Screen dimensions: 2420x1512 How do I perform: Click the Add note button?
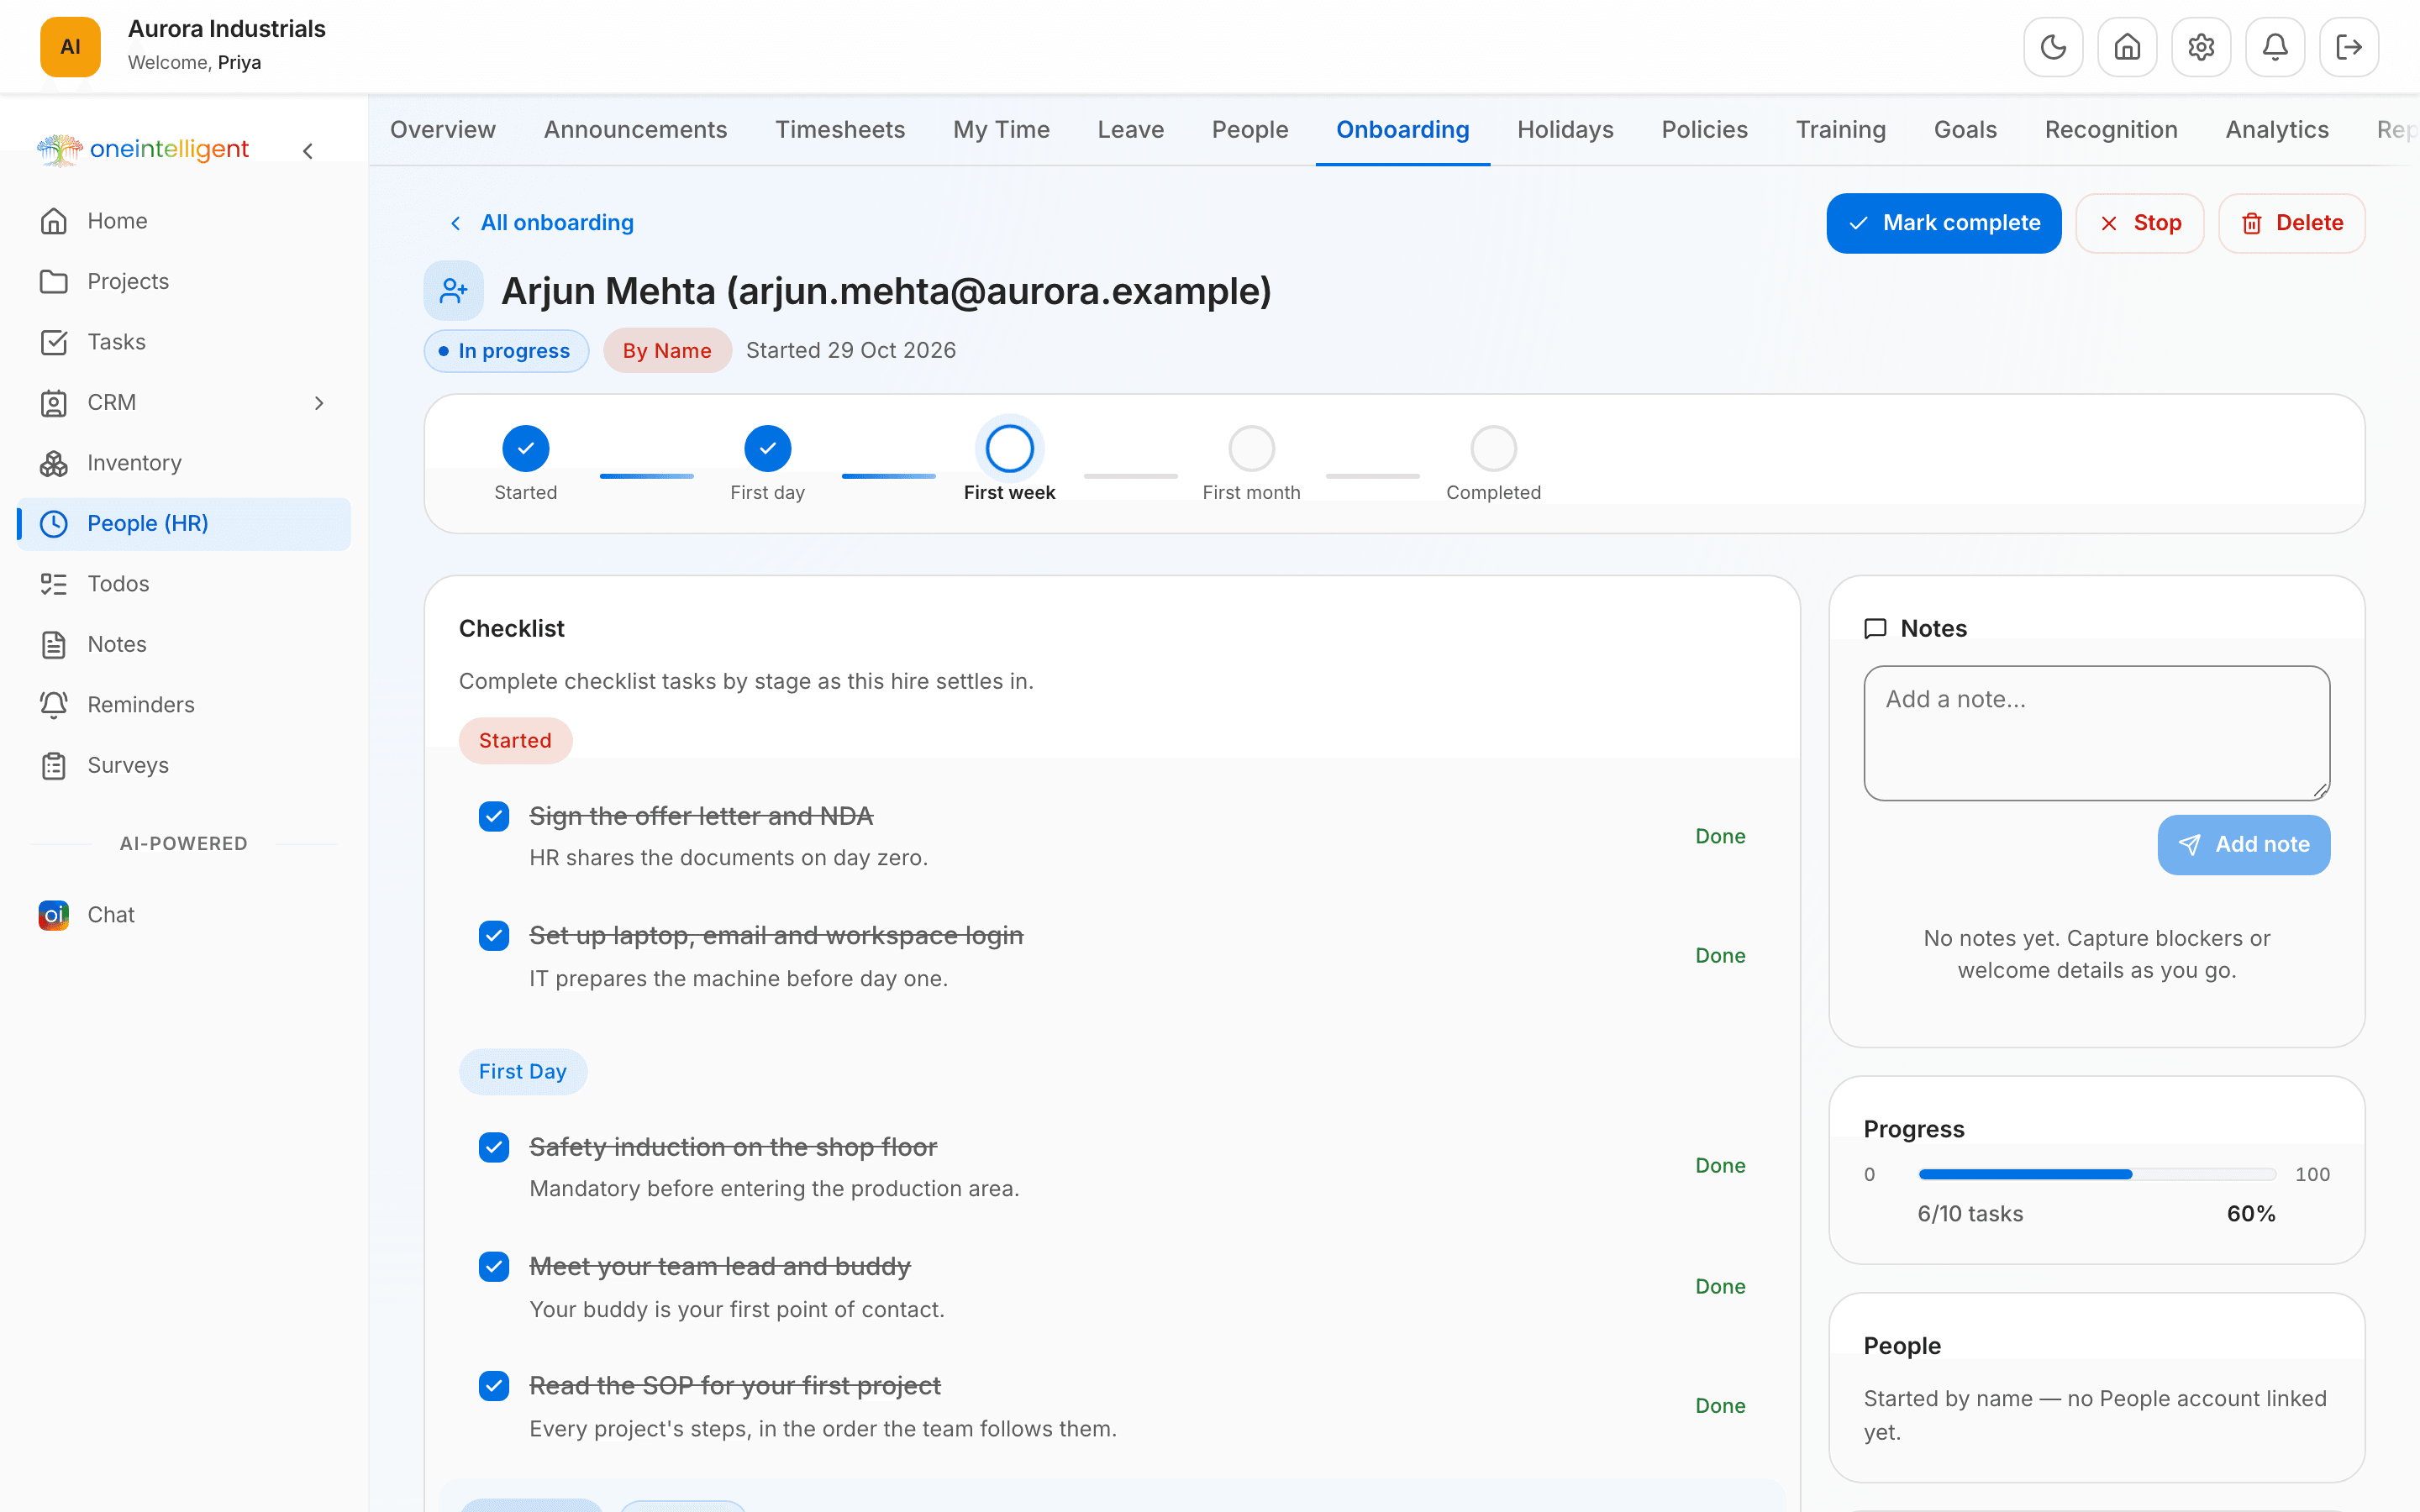click(x=2244, y=845)
